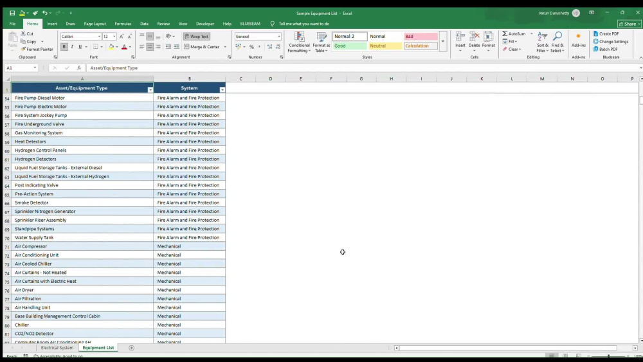The image size is (643, 362).
Task: Apply the Bad cell style swatch
Action: [x=421, y=37]
